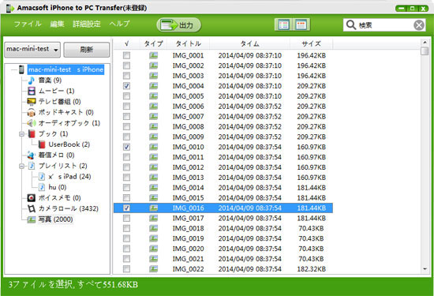Image resolution: width=434 pixels, height=296 pixels.
Task: Select the UserBook (2) book icon
Action: click(x=42, y=144)
